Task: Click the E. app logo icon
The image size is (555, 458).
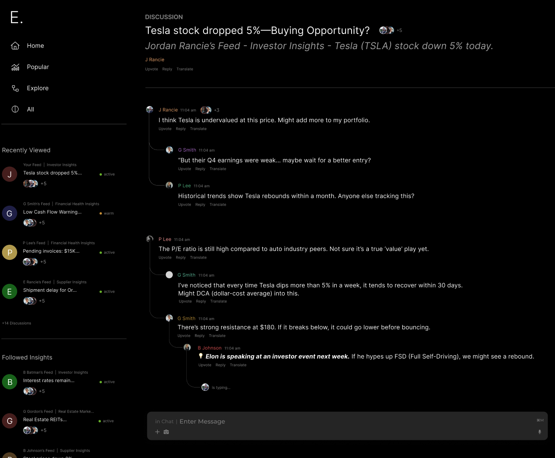Action: coord(15,17)
